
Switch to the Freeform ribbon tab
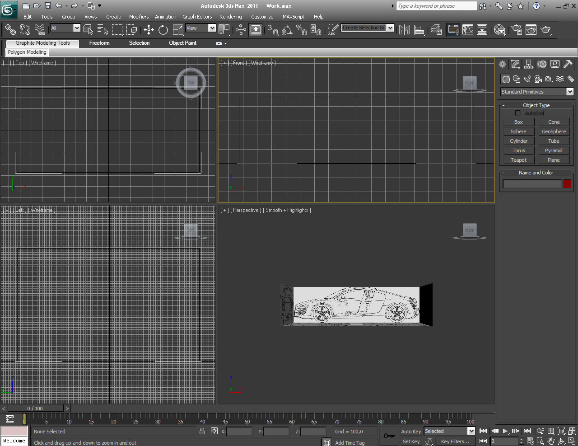coord(99,43)
